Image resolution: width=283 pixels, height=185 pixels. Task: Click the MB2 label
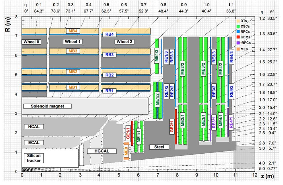point(73,72)
